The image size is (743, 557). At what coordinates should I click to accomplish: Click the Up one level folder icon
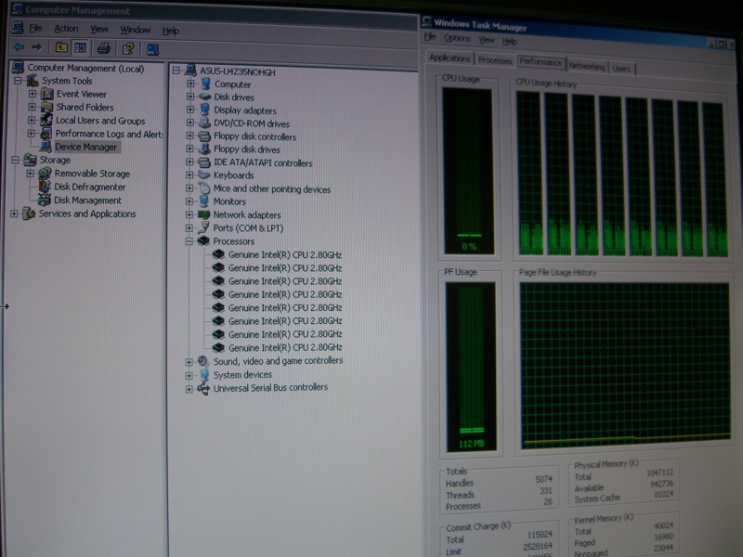61,47
